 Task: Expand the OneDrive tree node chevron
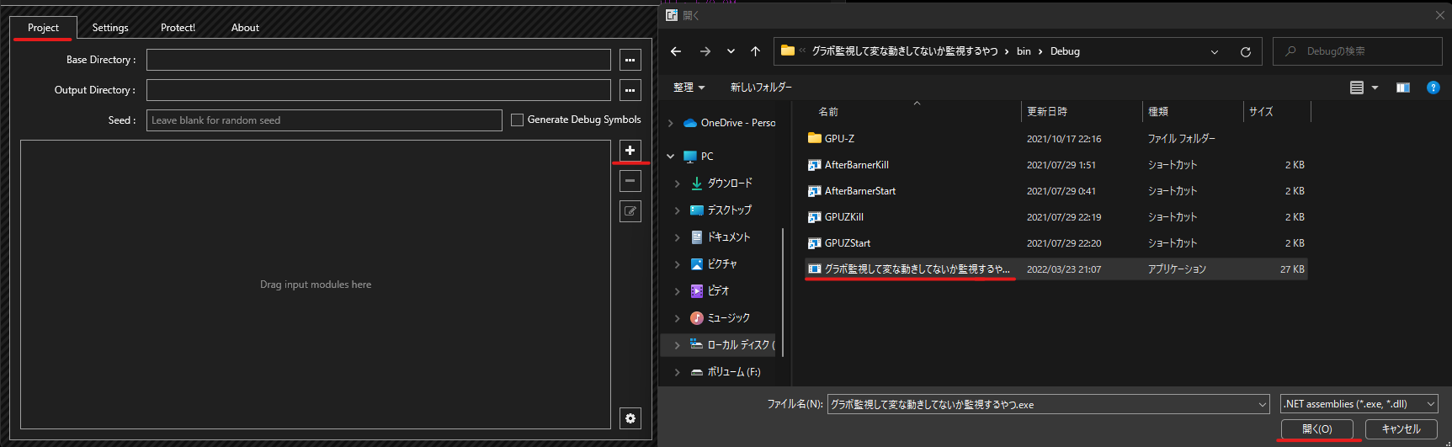[x=671, y=123]
